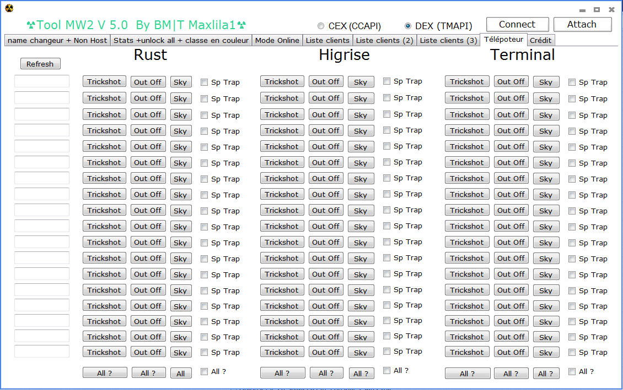Enable Sp Trap in first Rust row
623x390 pixels.
[x=204, y=83]
